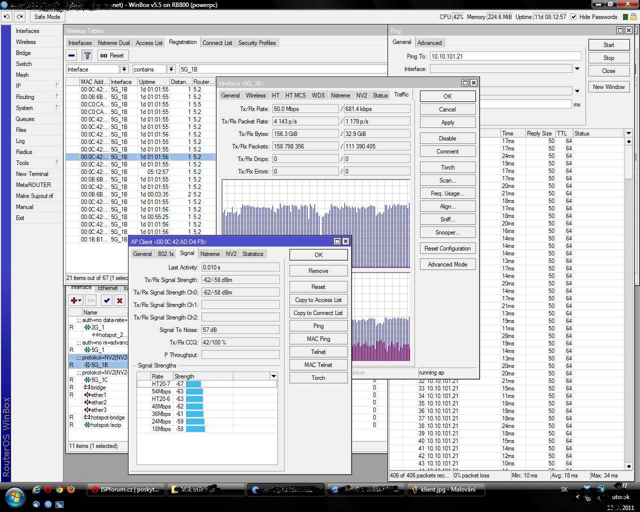Toggle the Hide Passwords checkbox

point(573,16)
